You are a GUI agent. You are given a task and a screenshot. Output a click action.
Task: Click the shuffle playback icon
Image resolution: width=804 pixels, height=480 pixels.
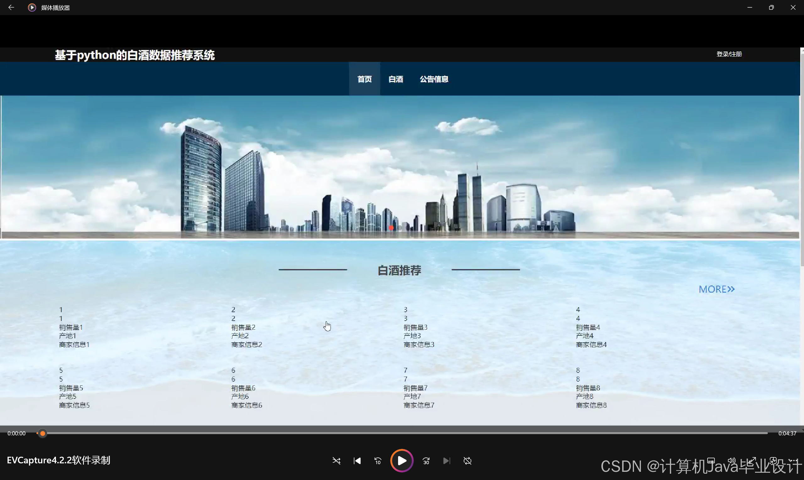click(336, 461)
